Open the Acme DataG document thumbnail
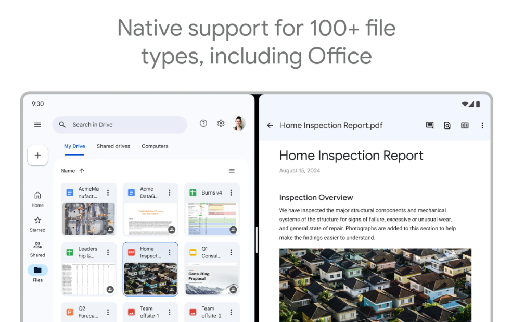Viewport: 512px width, 322px height. pyautogui.click(x=150, y=219)
